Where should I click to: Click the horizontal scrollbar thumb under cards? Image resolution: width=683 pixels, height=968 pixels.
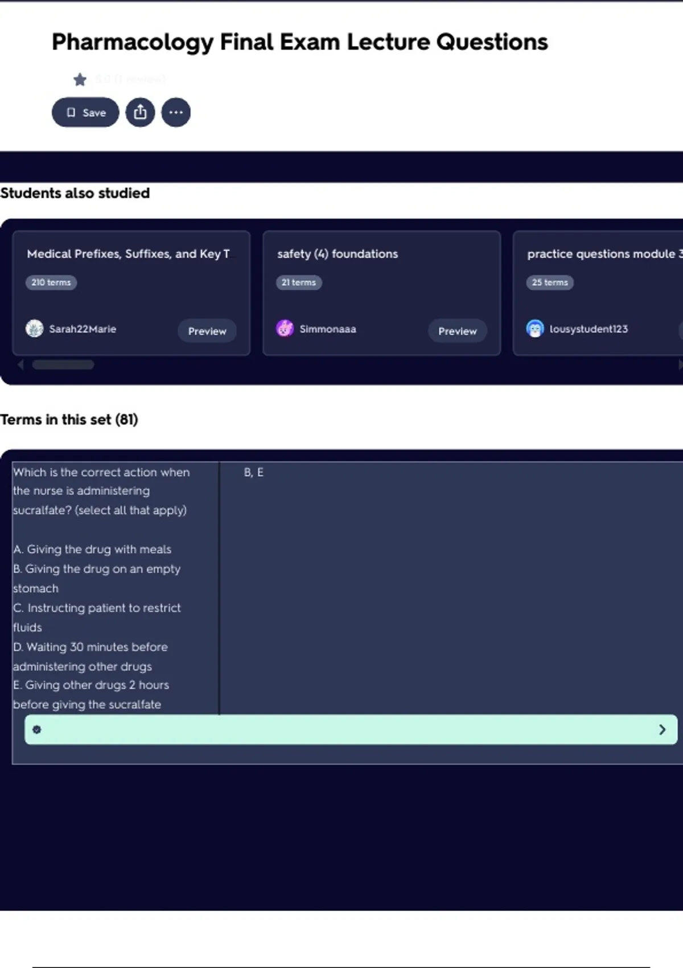click(63, 365)
